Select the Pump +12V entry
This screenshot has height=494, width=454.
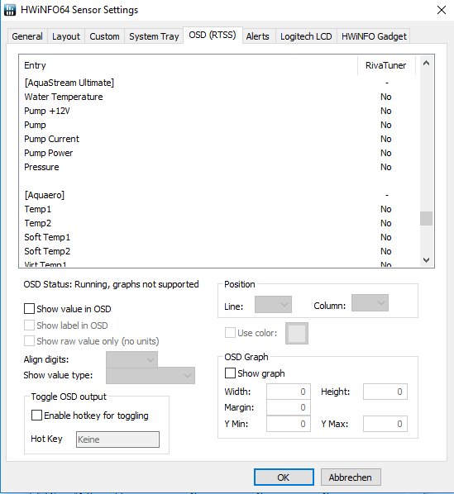(x=219, y=111)
